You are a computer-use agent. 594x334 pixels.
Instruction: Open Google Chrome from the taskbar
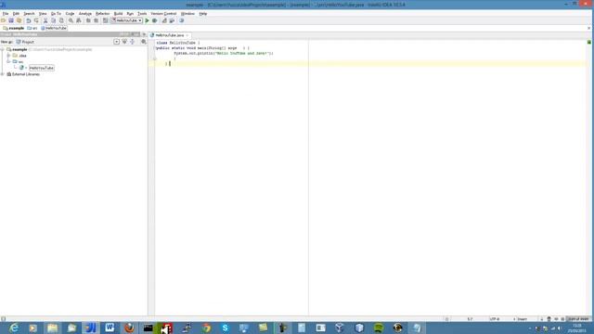coord(206,328)
